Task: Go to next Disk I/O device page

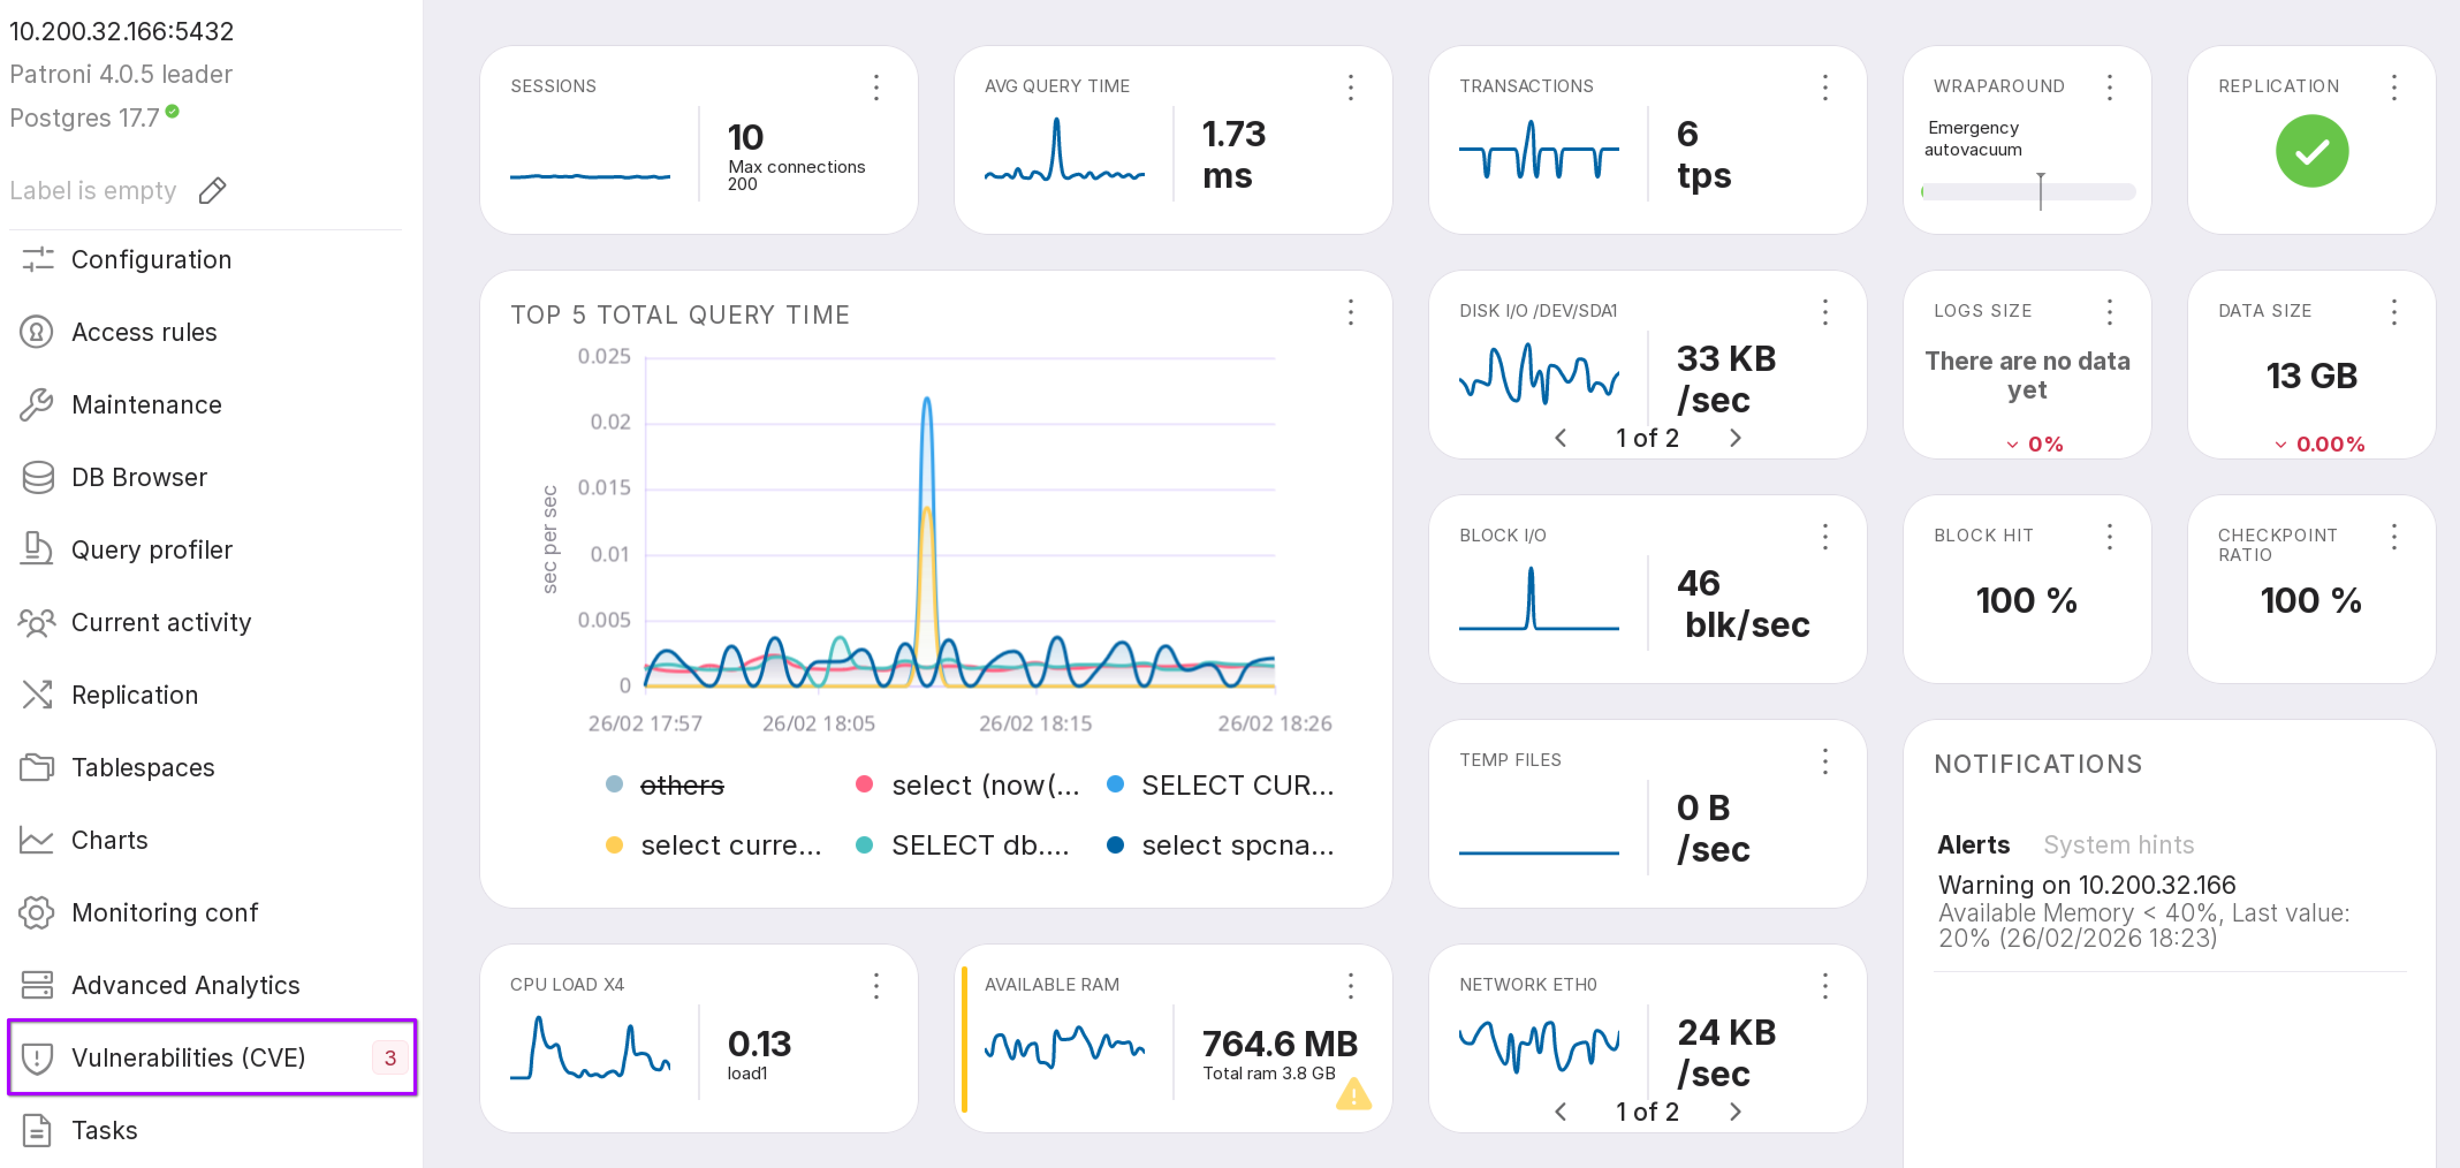Action: coord(1735,437)
